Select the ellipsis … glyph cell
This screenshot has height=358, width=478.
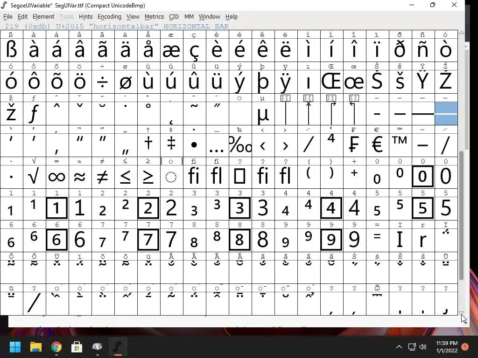click(x=218, y=145)
